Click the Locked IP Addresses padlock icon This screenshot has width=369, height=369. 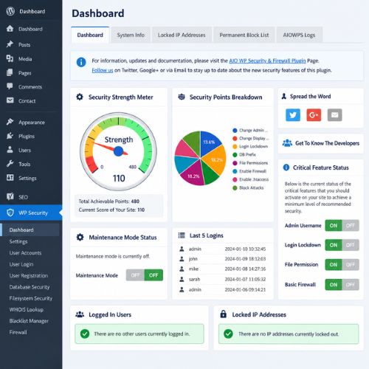tap(224, 314)
